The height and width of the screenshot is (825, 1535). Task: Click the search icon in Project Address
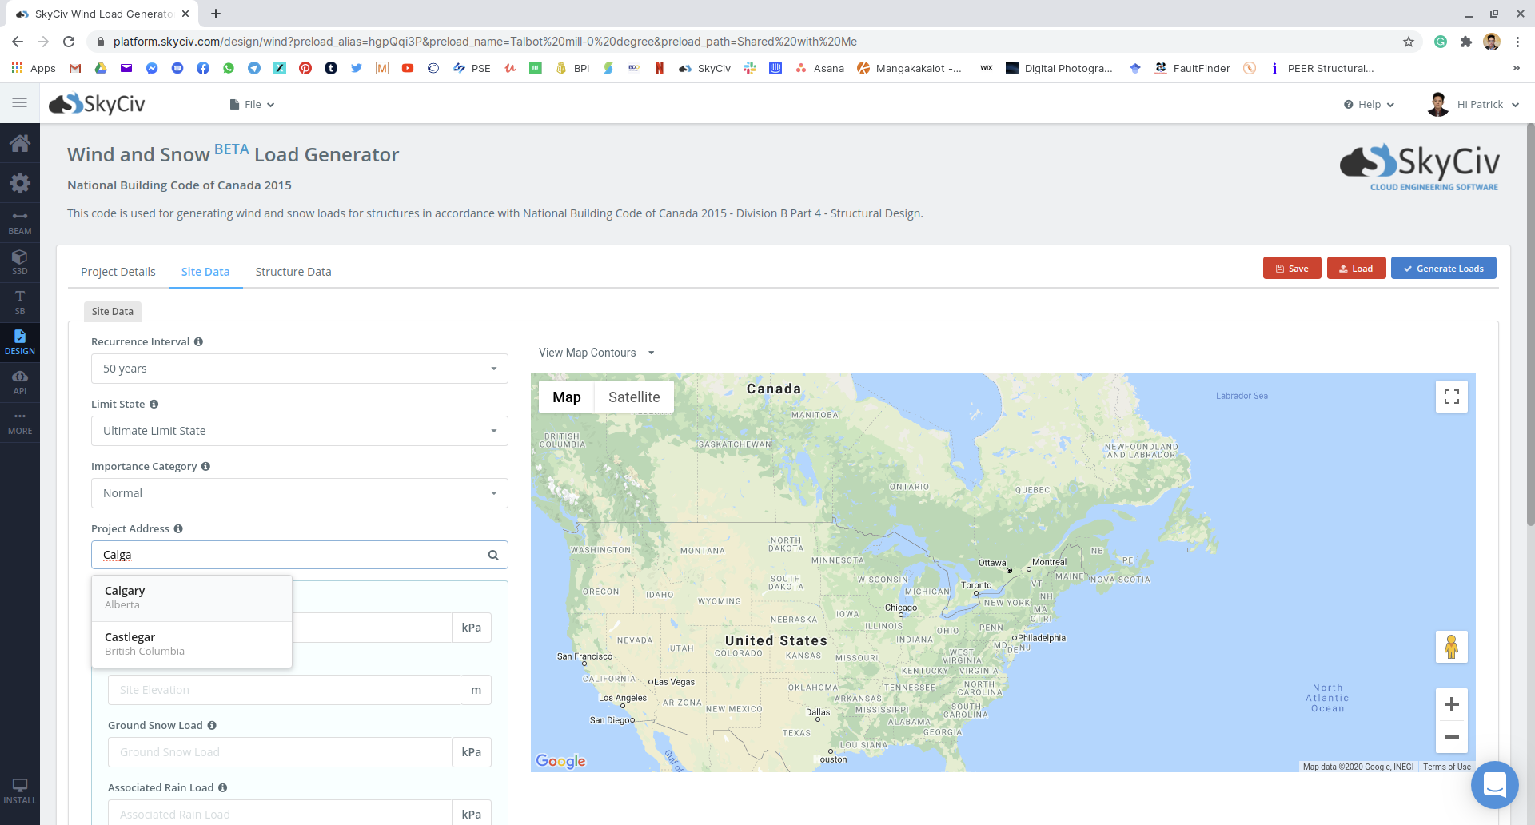pos(493,555)
